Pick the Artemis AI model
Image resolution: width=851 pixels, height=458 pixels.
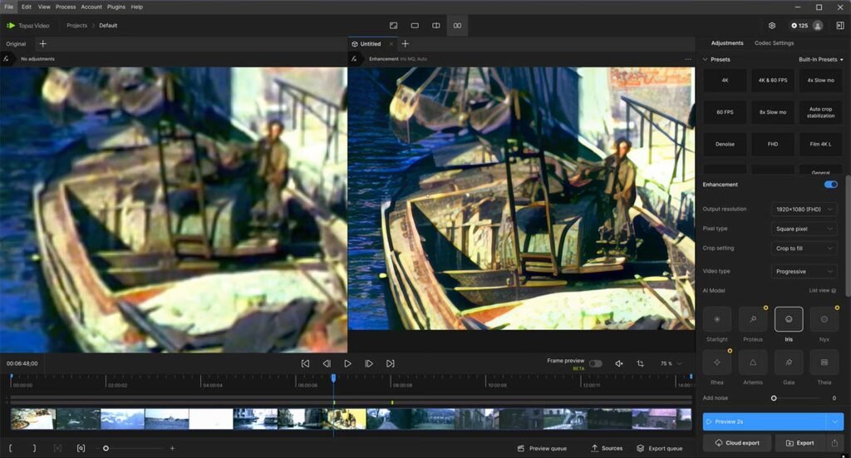[x=753, y=363]
